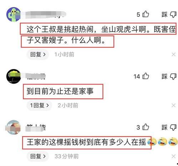This screenshot has width=178, height=166.
Task: Dismiss the first comment with X
Action: pos(174,55)
